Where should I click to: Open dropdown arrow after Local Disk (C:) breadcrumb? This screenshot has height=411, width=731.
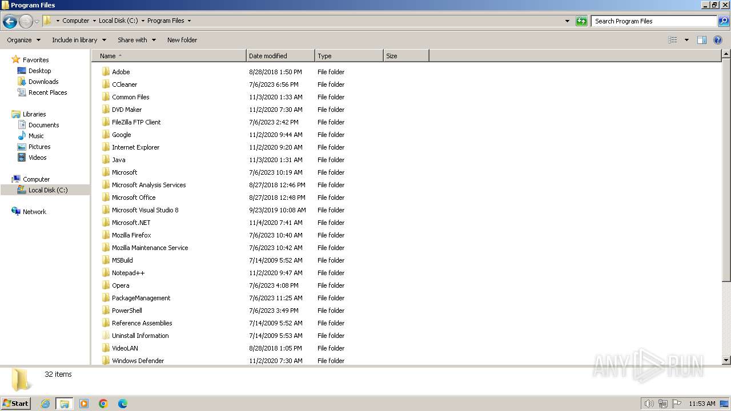(x=143, y=21)
